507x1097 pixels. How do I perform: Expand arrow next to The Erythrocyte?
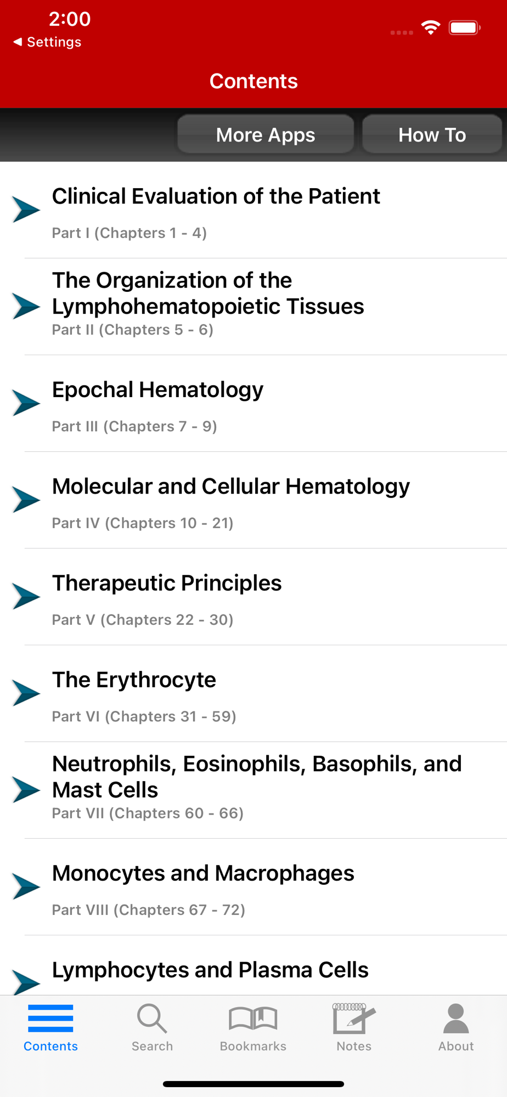click(x=26, y=693)
